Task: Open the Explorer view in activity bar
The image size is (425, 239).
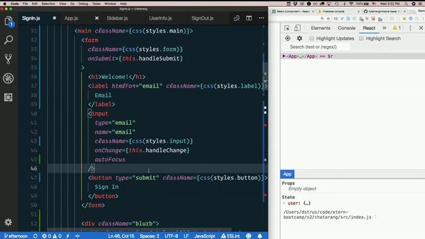Action: [9, 21]
